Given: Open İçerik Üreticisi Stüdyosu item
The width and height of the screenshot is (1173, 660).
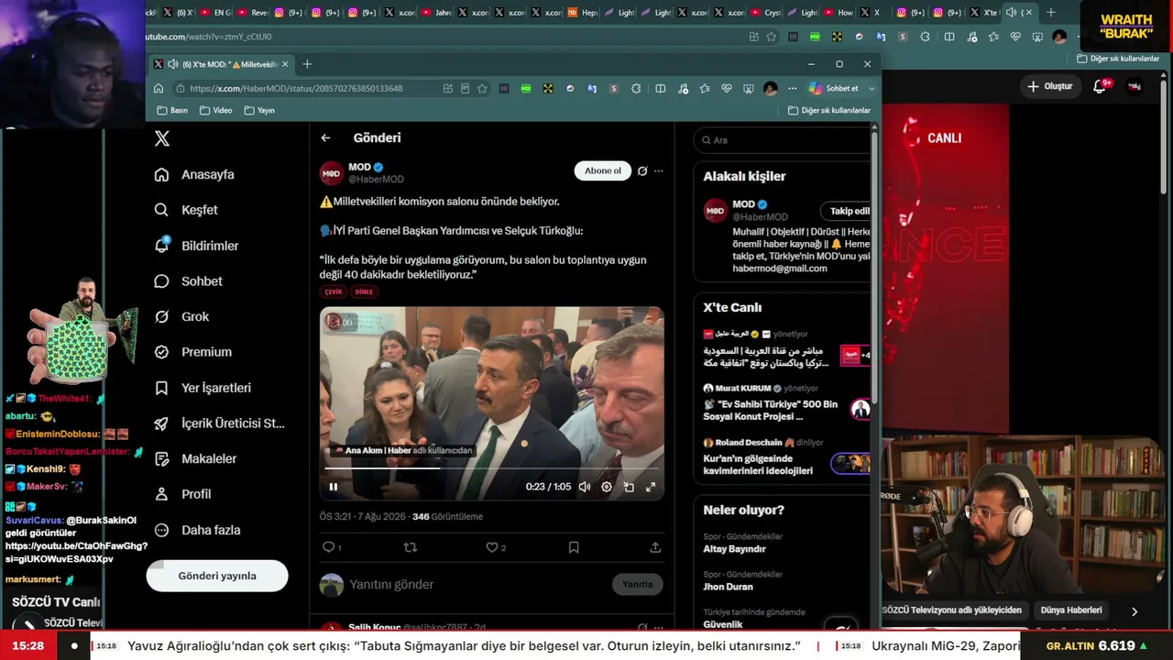Looking at the screenshot, I should pos(220,423).
